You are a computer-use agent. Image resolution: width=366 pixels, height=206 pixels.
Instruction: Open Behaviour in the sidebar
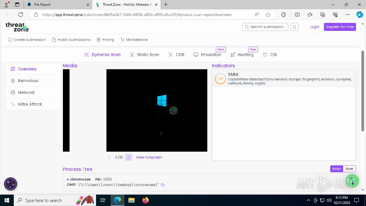33,81
